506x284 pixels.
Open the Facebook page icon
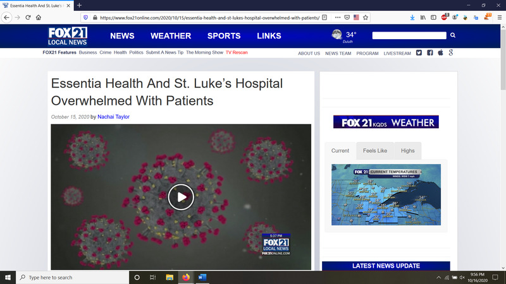(429, 53)
